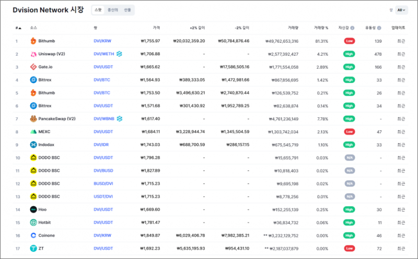Sort by the 가격 column header
This screenshot has width=418, height=259.
156,28
